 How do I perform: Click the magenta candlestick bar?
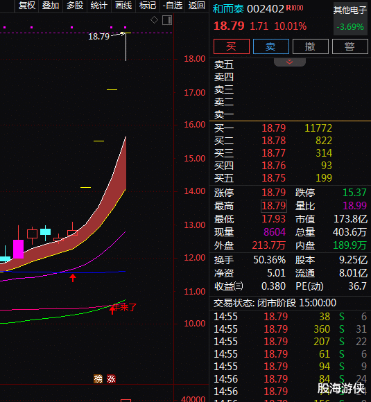(18, 249)
